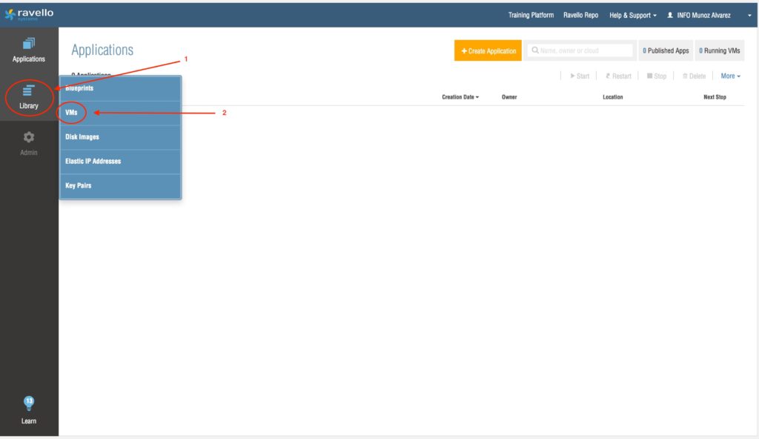Select Blueprints from Library menu

pos(79,88)
